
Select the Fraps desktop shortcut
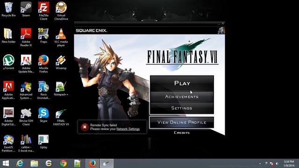point(43,36)
